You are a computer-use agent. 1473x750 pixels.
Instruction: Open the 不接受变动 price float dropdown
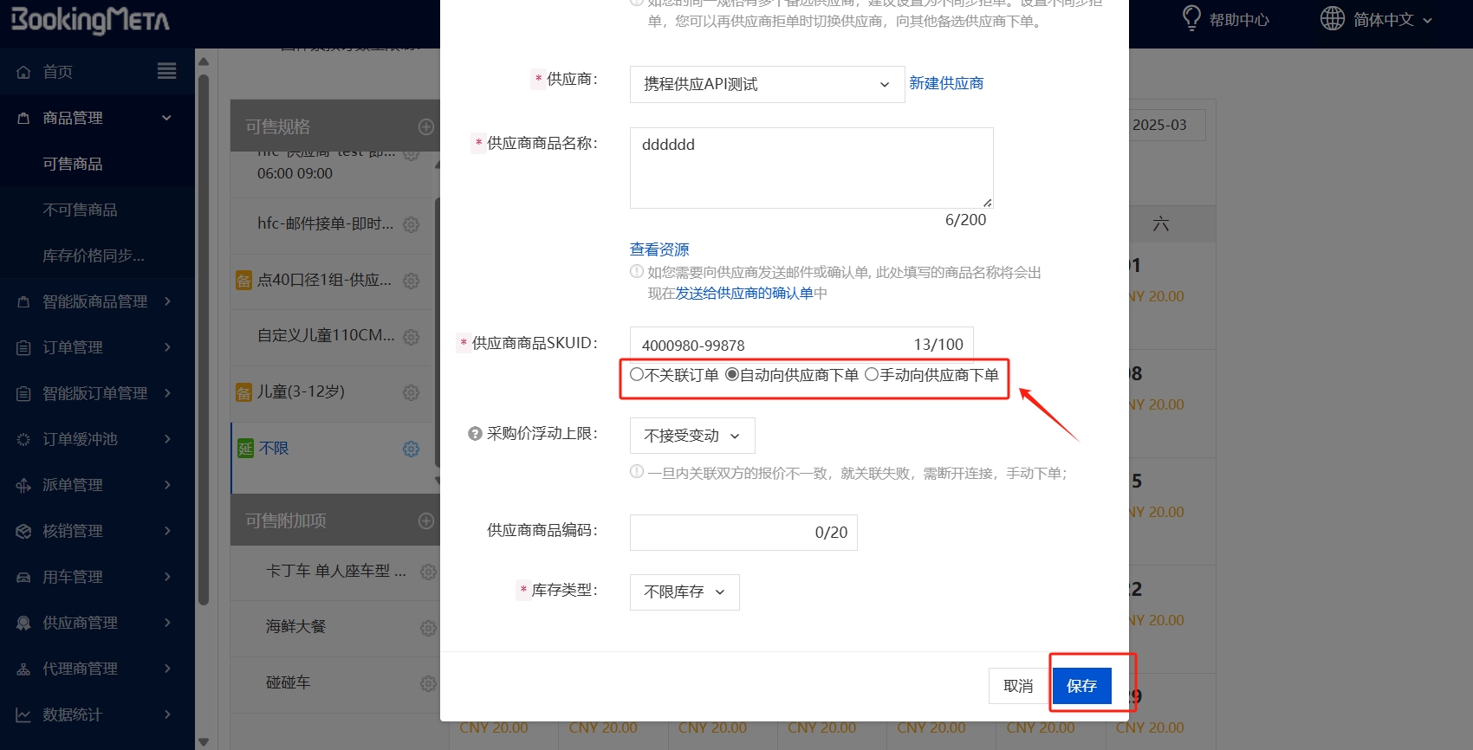point(691,436)
